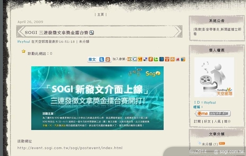Click the RSS badge next to 未分類 (1)

(x=222, y=143)
